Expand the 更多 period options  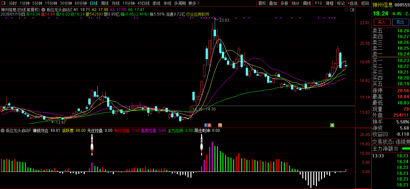pyautogui.click(x=193, y=3)
